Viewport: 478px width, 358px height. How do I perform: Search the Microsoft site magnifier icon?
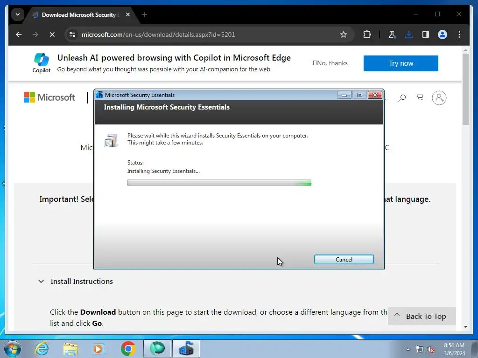pos(402,98)
